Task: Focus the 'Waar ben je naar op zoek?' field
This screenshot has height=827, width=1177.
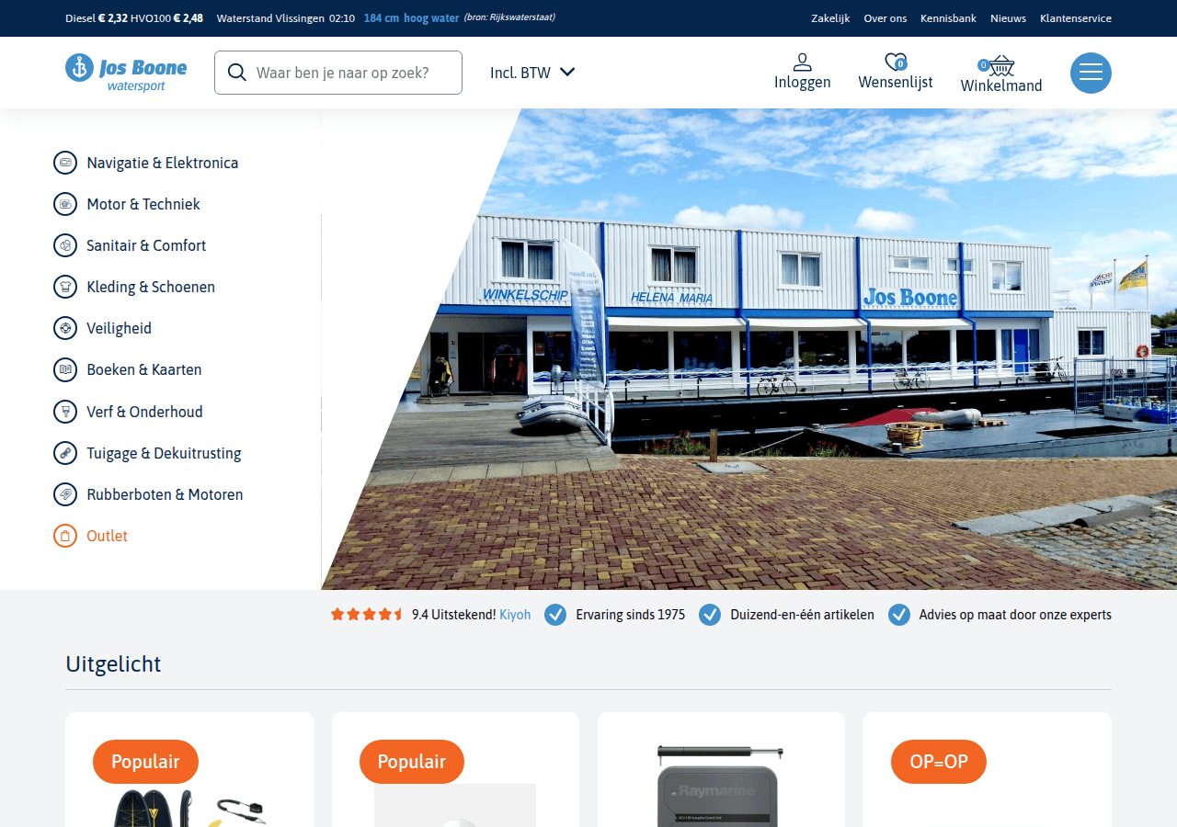Action: [338, 73]
